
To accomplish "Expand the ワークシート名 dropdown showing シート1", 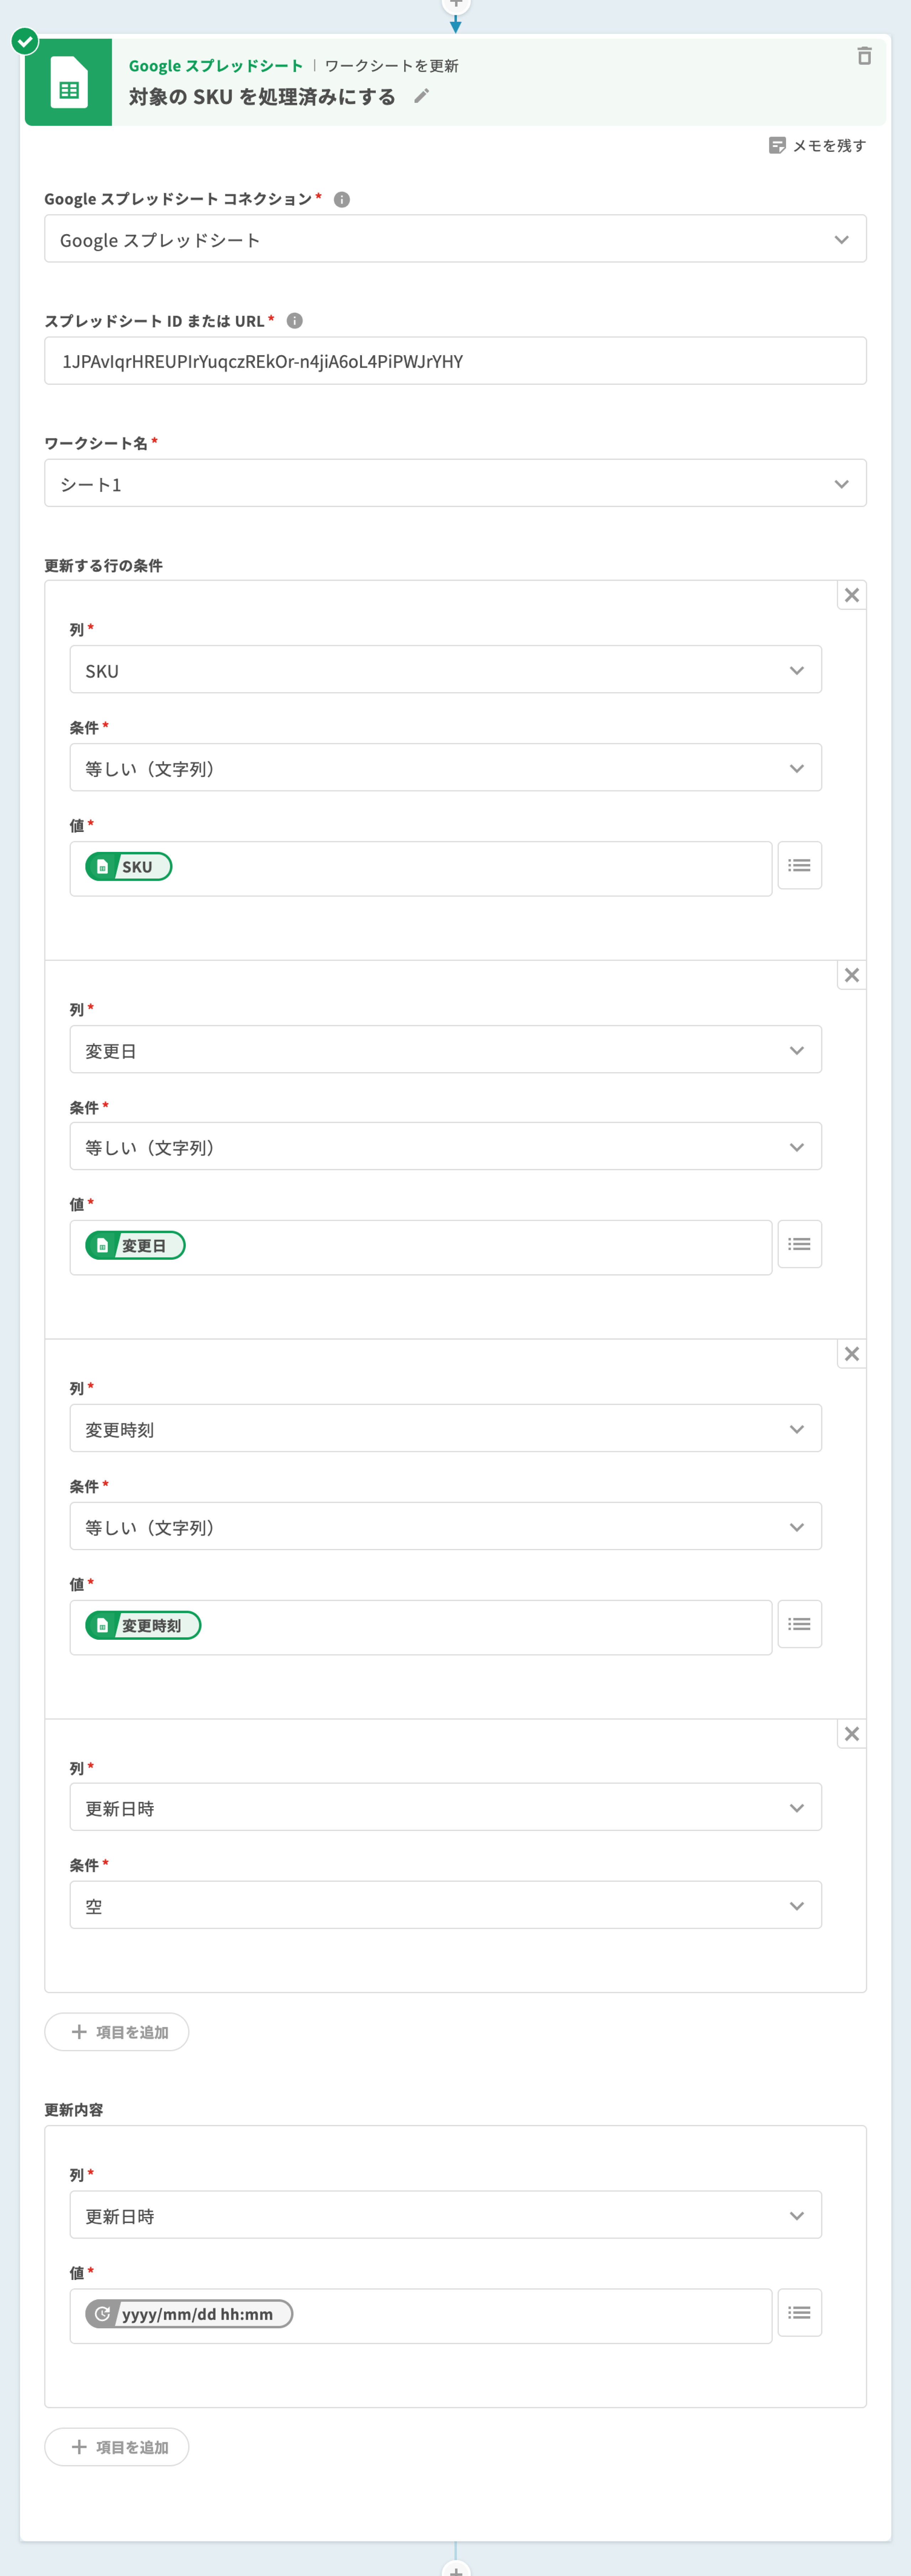I will point(455,484).
